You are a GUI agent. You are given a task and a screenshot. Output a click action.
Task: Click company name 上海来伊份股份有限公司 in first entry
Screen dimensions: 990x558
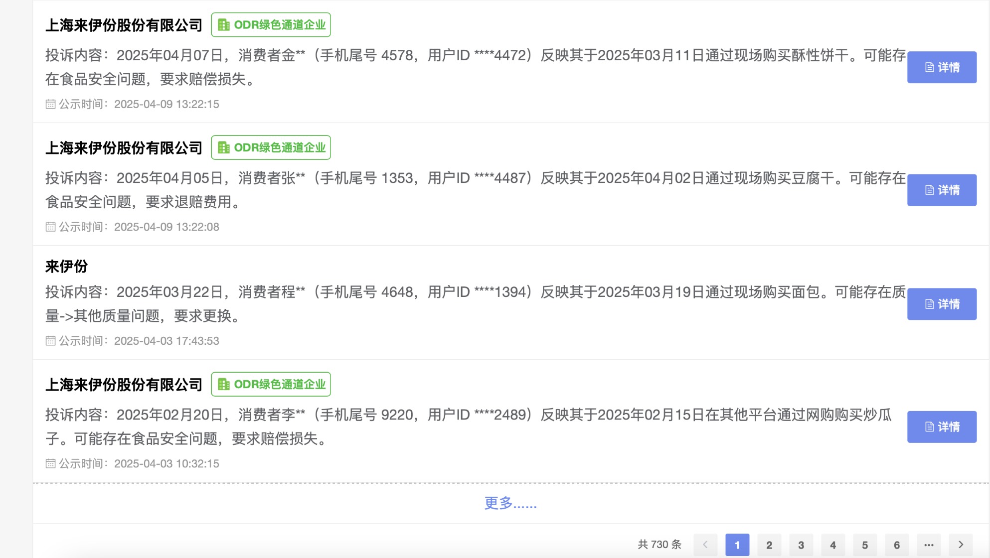(x=124, y=25)
